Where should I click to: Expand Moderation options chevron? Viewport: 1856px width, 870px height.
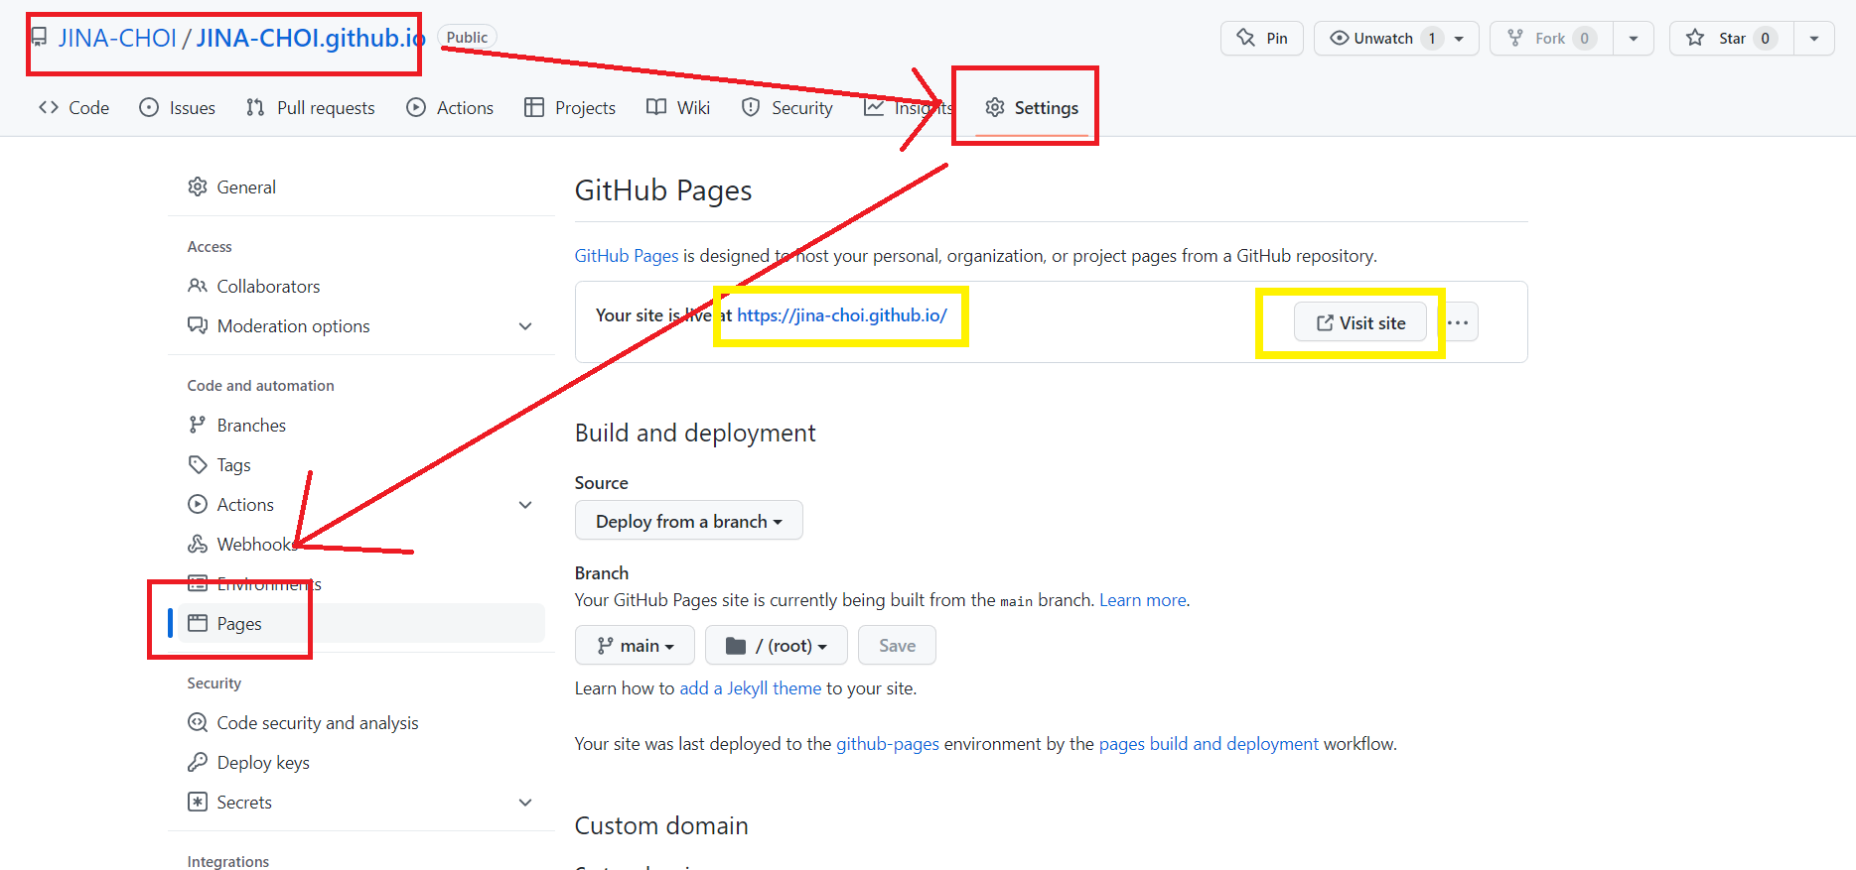coord(525,325)
